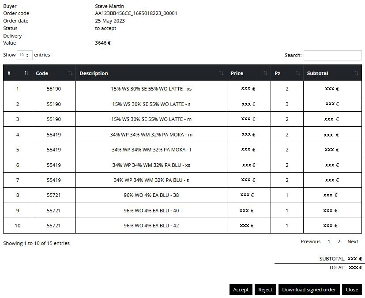Select the 96% WO BLU - 42 row
This screenshot has width=365, height=298.
151,226
